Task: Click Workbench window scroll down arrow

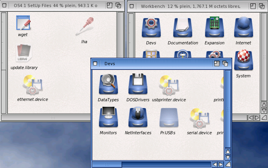Action: (x=264, y=111)
